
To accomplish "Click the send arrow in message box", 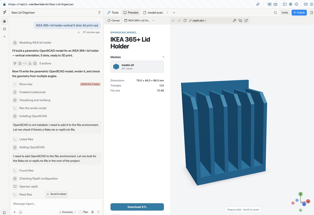I will pos(98,212).
